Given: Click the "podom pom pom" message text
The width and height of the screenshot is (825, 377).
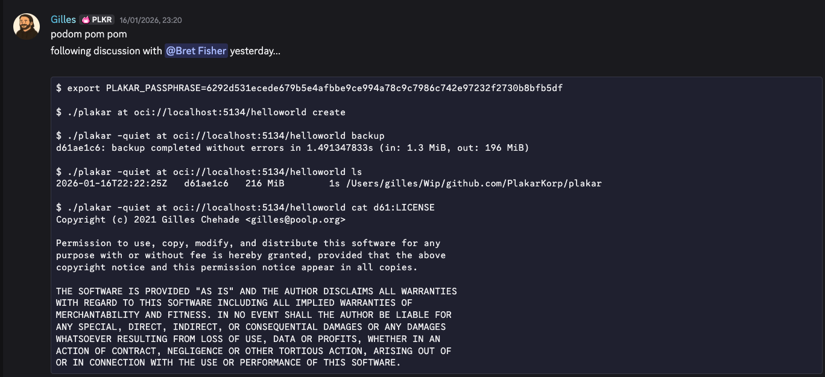Looking at the screenshot, I should pos(89,34).
